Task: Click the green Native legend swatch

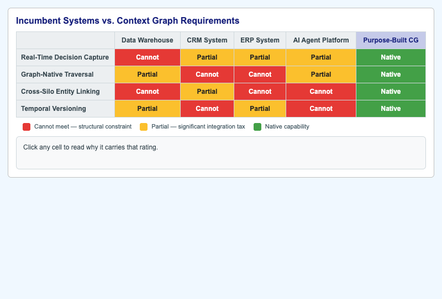Action: click(257, 127)
